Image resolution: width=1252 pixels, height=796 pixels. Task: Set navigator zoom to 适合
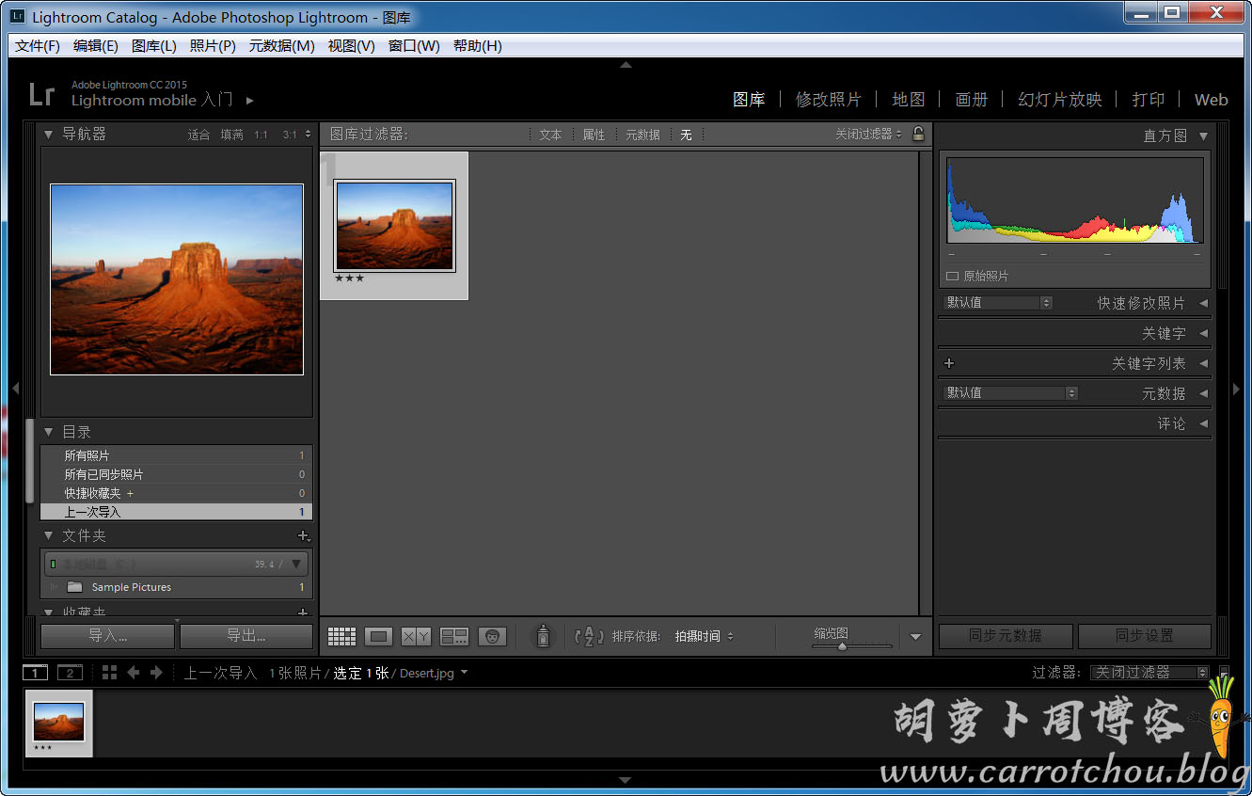pos(198,135)
